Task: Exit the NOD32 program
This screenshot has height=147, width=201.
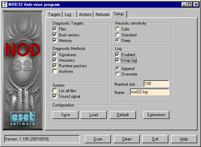Action: (155, 139)
